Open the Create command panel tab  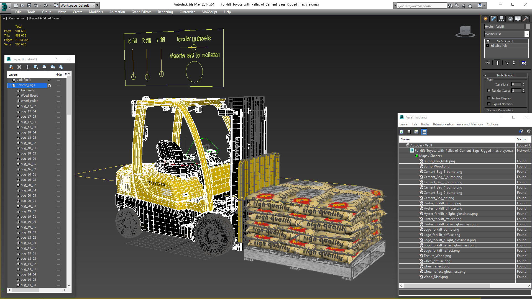pos(486,19)
